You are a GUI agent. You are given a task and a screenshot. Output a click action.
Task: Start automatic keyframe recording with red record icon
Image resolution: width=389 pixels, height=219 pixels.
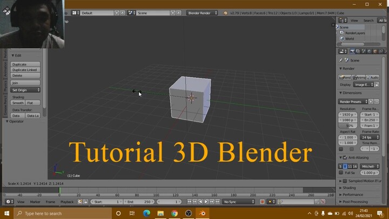(x=262, y=202)
